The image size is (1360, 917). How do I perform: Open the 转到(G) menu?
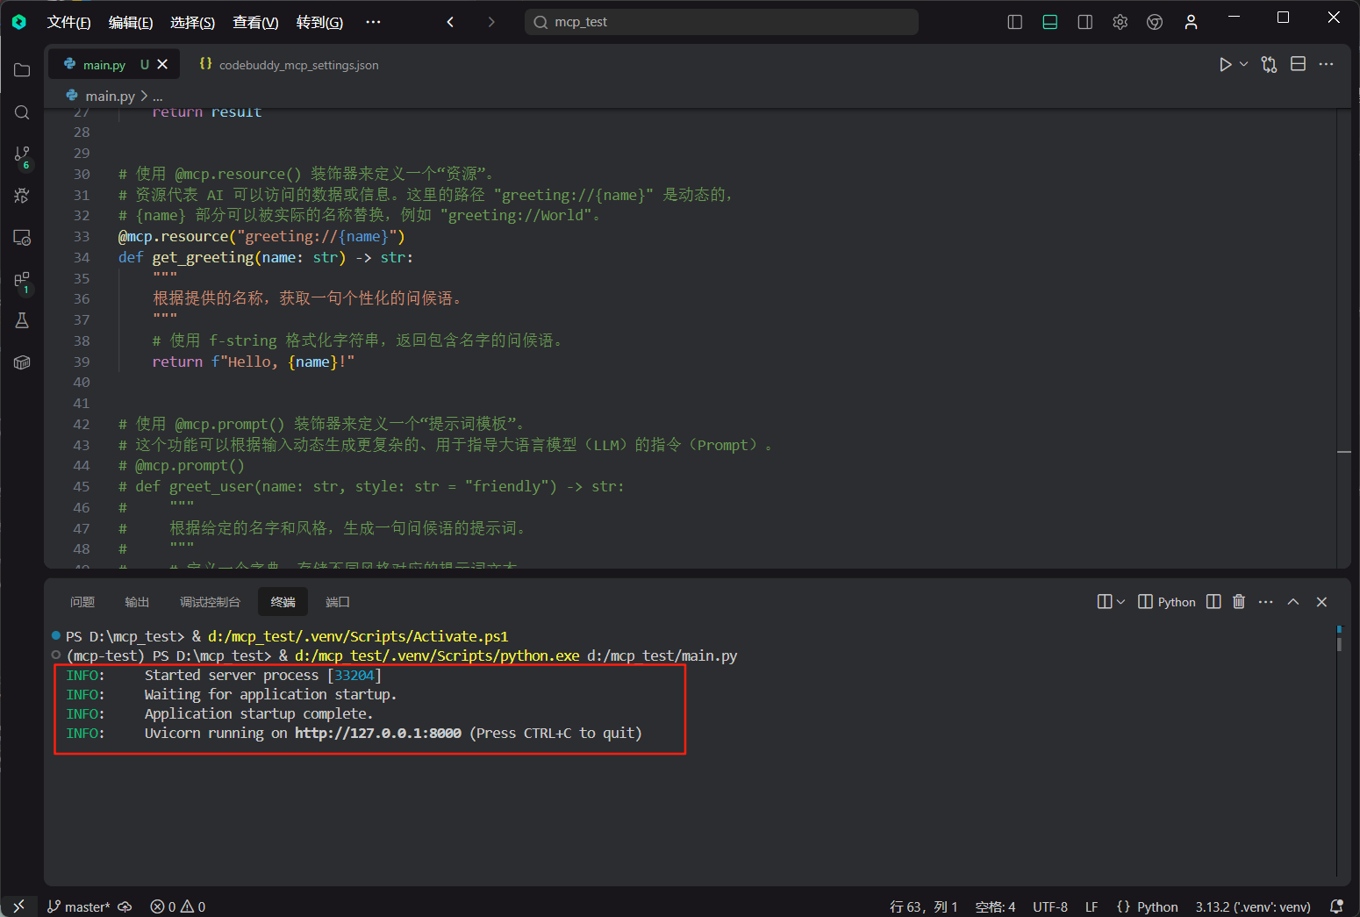319,22
